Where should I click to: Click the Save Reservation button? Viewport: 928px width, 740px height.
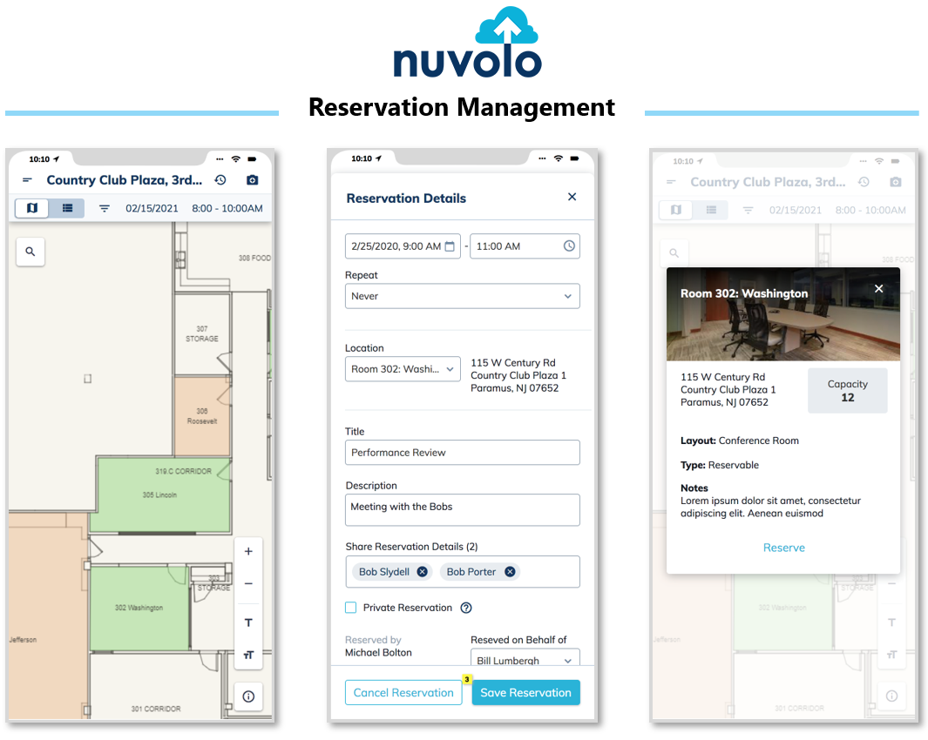click(525, 693)
